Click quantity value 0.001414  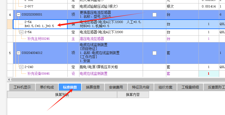point(209,6)
